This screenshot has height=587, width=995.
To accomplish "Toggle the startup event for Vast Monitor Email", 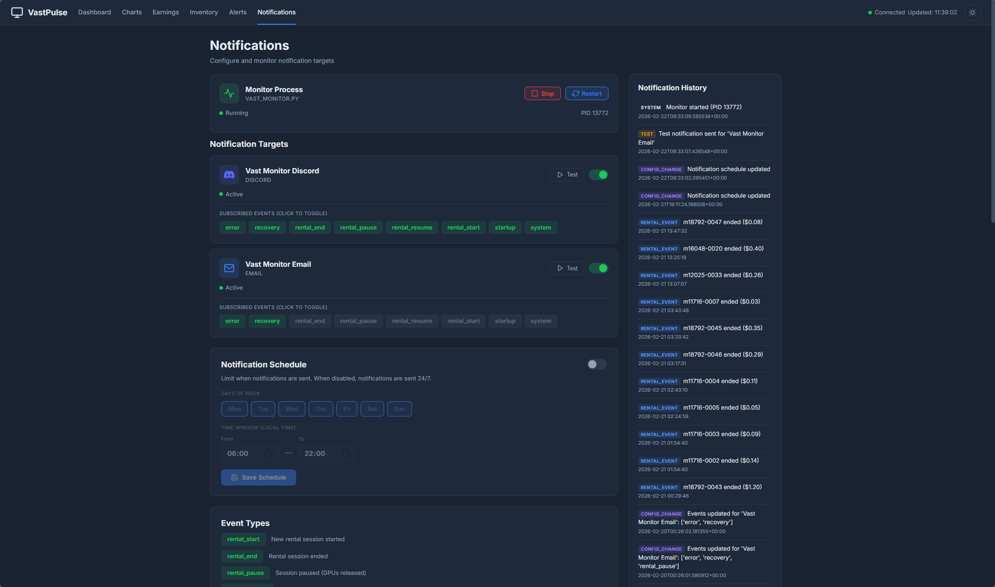I will [505, 321].
